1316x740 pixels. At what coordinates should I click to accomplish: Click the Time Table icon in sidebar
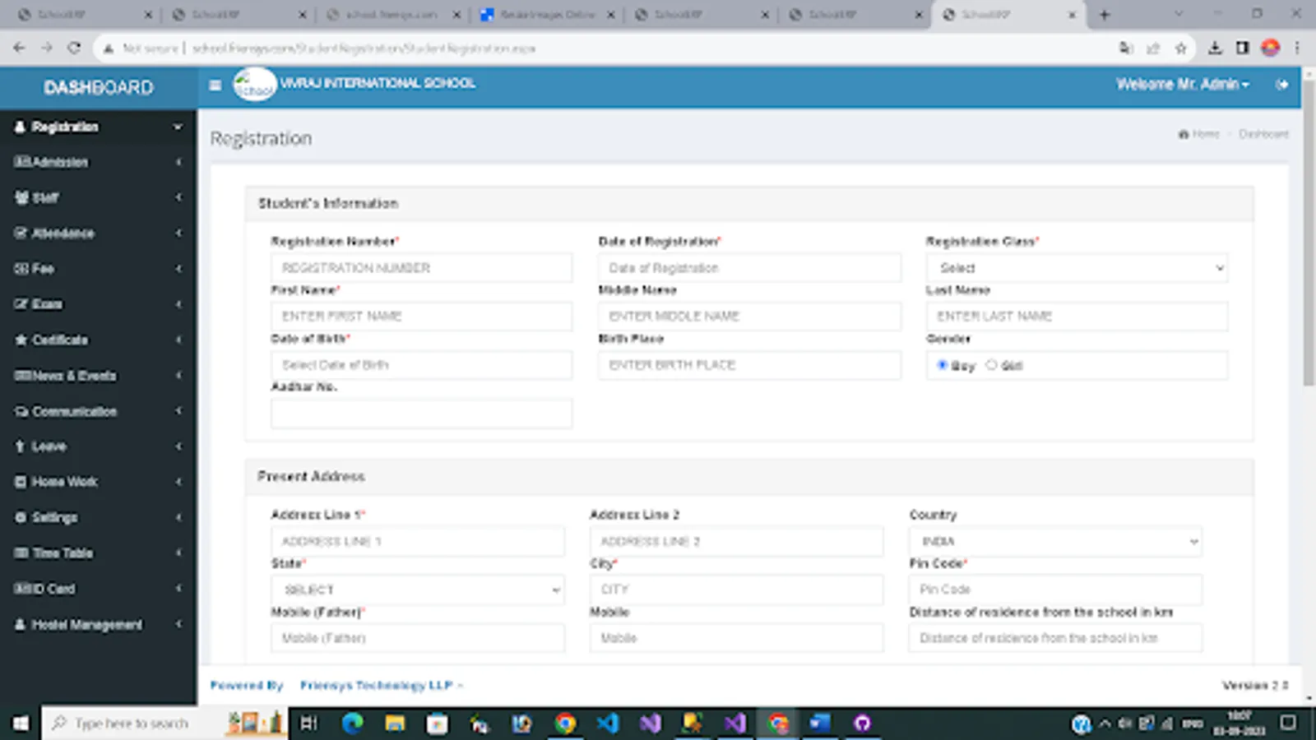[21, 553]
